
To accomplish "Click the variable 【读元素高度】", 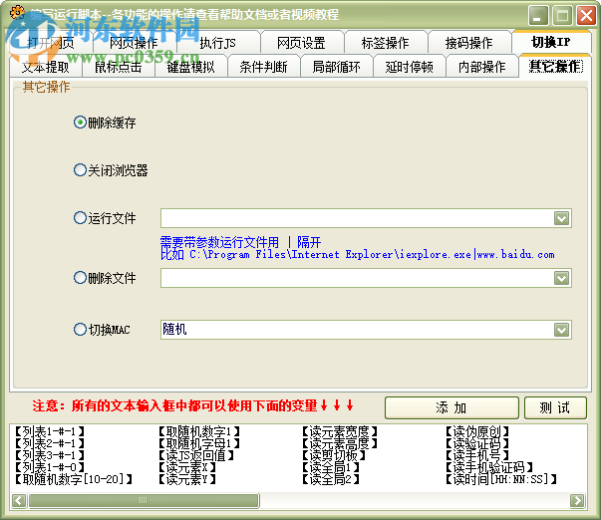I will coord(340,443).
